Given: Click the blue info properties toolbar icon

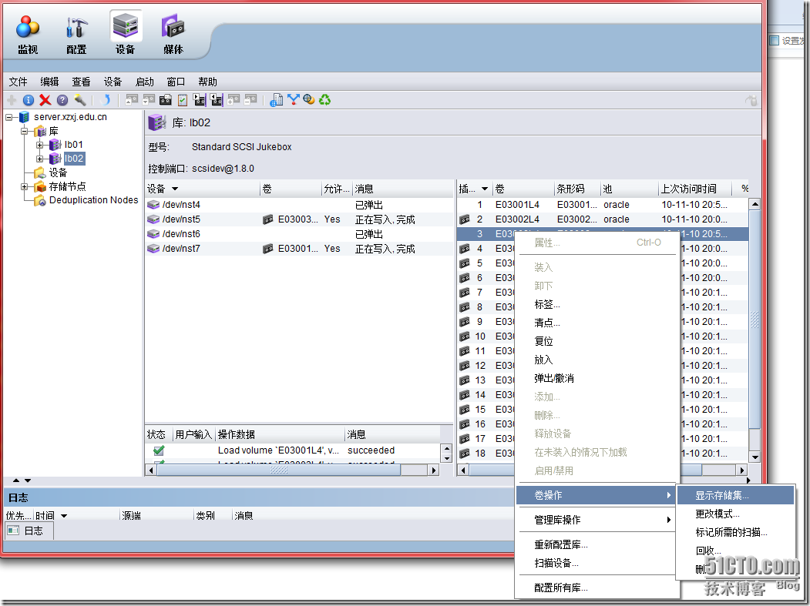Looking at the screenshot, I should click(29, 100).
